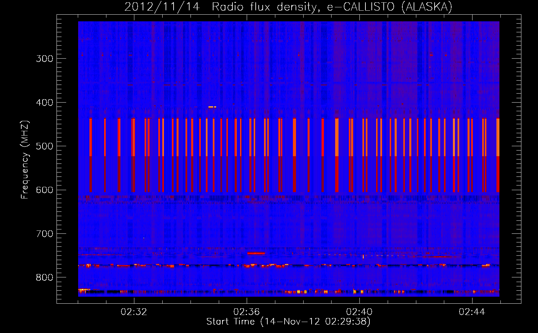Click the 02:44 time tick label
The image size is (538, 333).
tap(472, 312)
